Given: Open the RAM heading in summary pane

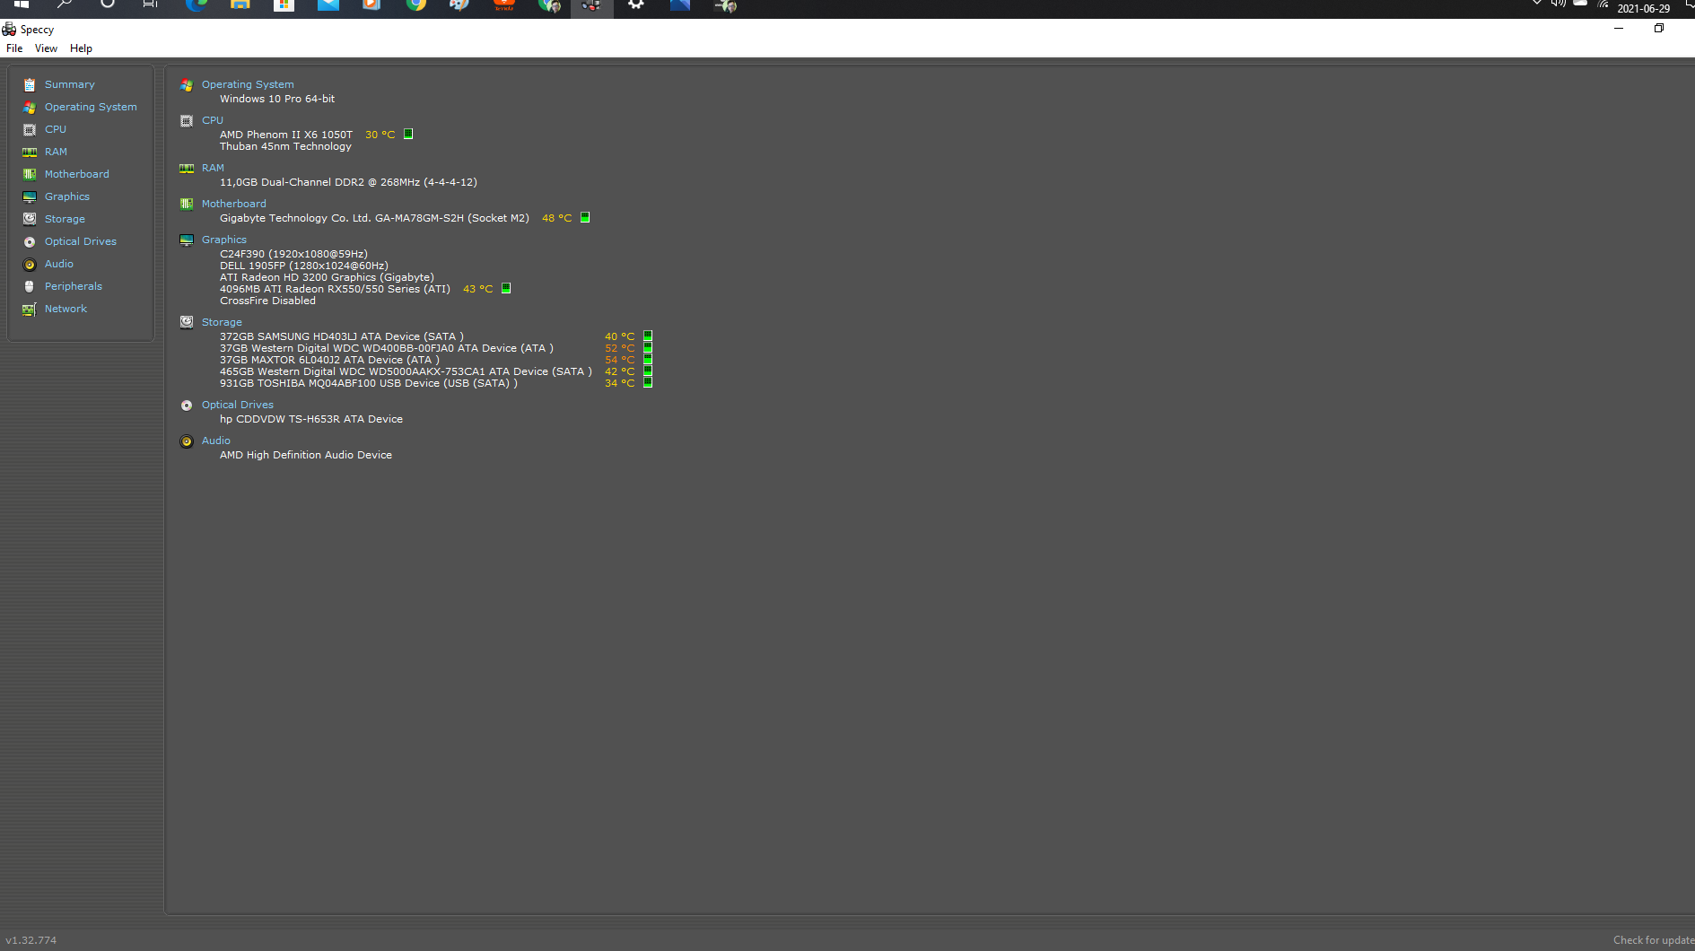Looking at the screenshot, I should point(213,168).
